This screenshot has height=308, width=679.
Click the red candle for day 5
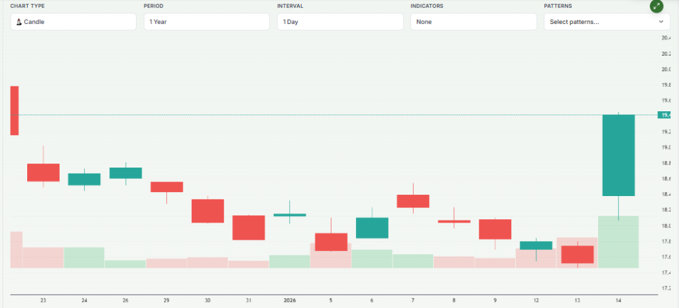click(x=331, y=242)
